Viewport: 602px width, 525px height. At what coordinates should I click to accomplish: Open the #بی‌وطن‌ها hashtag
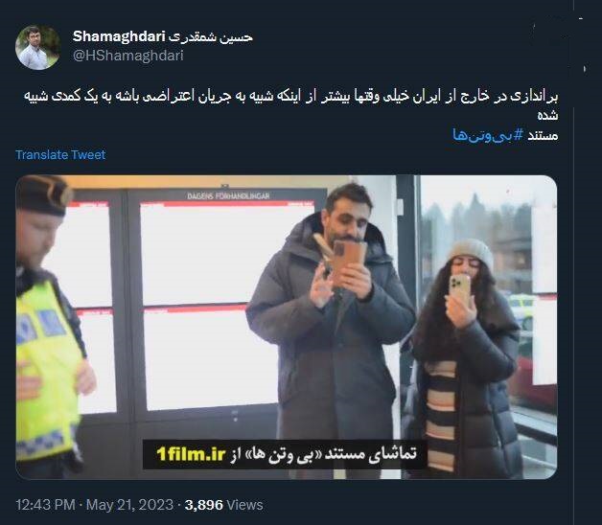pyautogui.click(x=488, y=135)
